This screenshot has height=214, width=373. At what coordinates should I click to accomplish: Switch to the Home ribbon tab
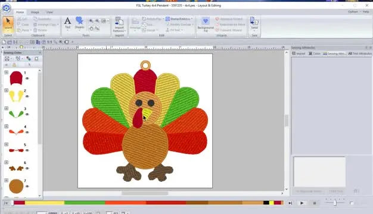pos(20,12)
